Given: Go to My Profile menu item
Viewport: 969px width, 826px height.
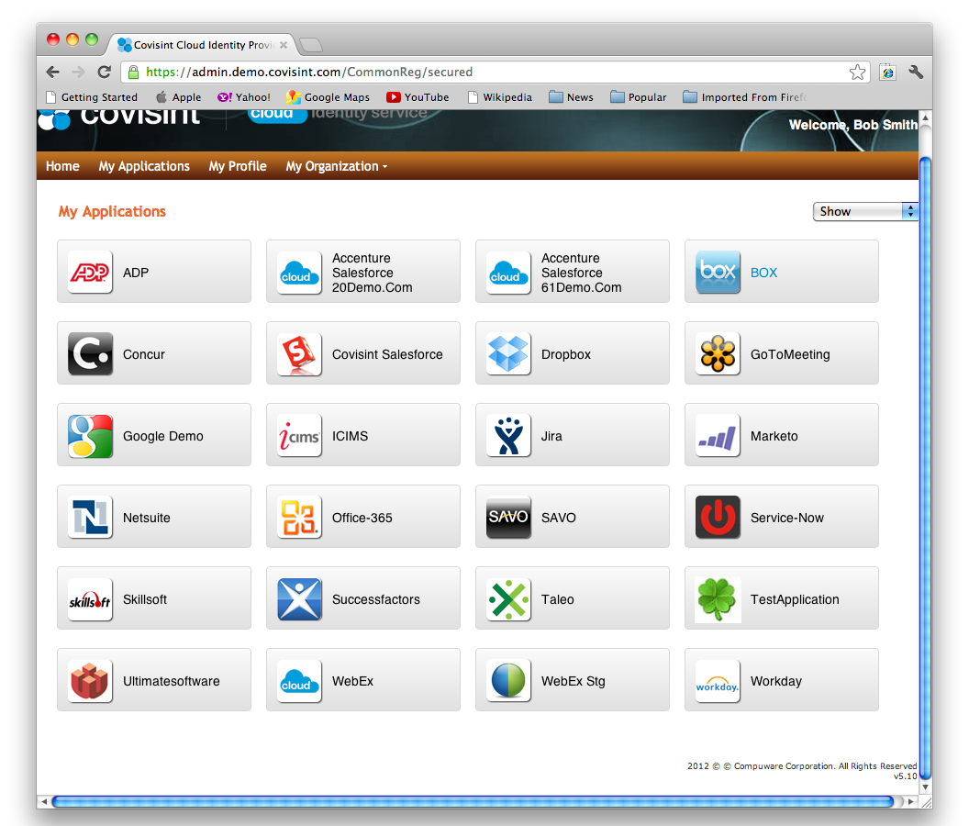Looking at the screenshot, I should click(238, 166).
